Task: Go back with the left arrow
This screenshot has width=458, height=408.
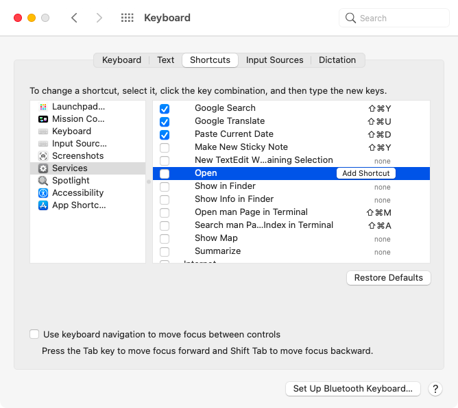Action: click(x=74, y=18)
